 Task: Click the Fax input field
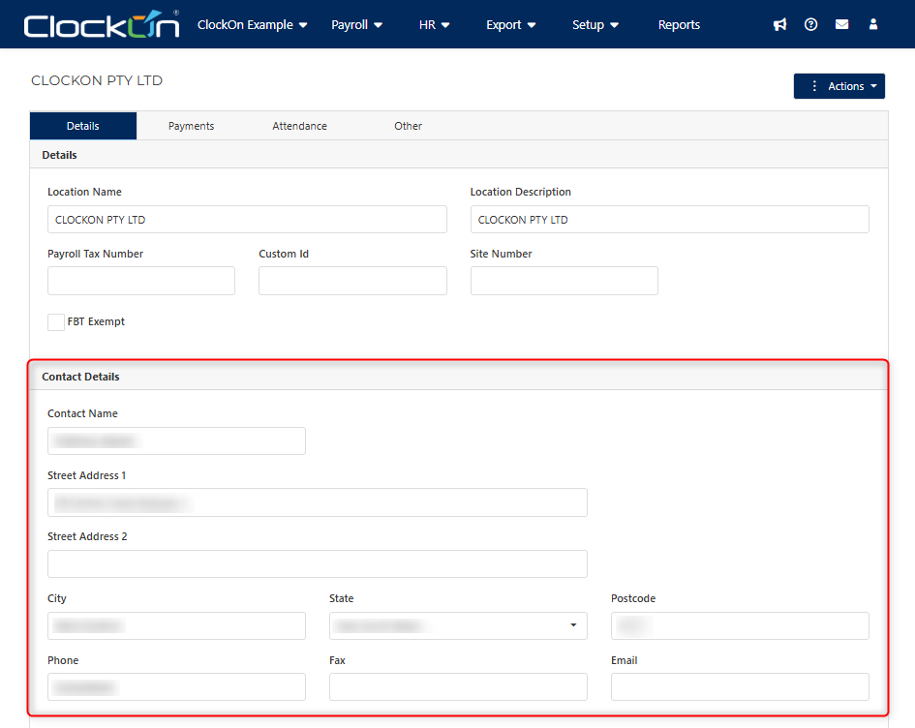[458, 687]
